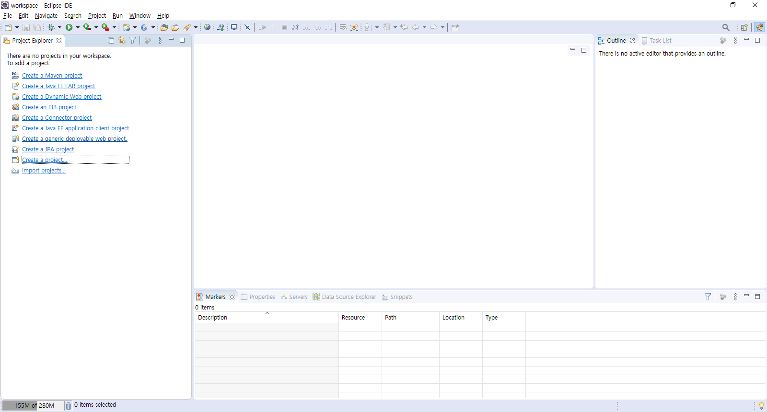Toggle Use Step Filters
The image size is (767, 412).
(x=354, y=27)
